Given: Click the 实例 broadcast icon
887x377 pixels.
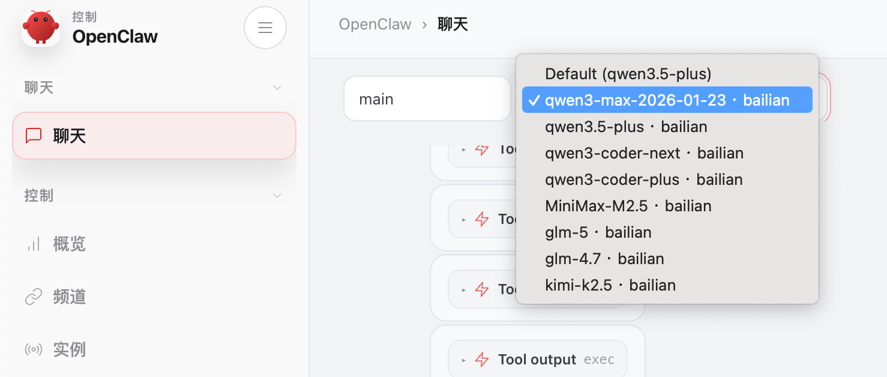Looking at the screenshot, I should [x=34, y=349].
